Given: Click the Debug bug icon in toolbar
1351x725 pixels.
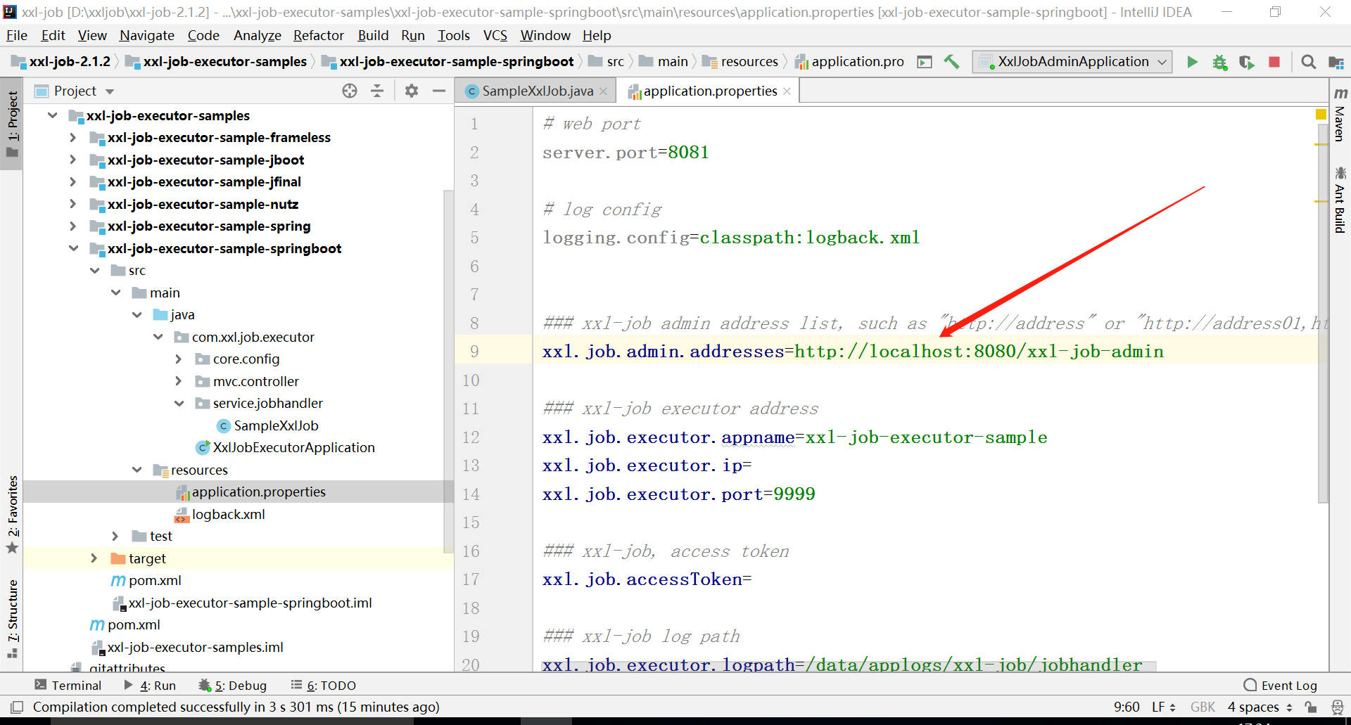Looking at the screenshot, I should point(1219,62).
